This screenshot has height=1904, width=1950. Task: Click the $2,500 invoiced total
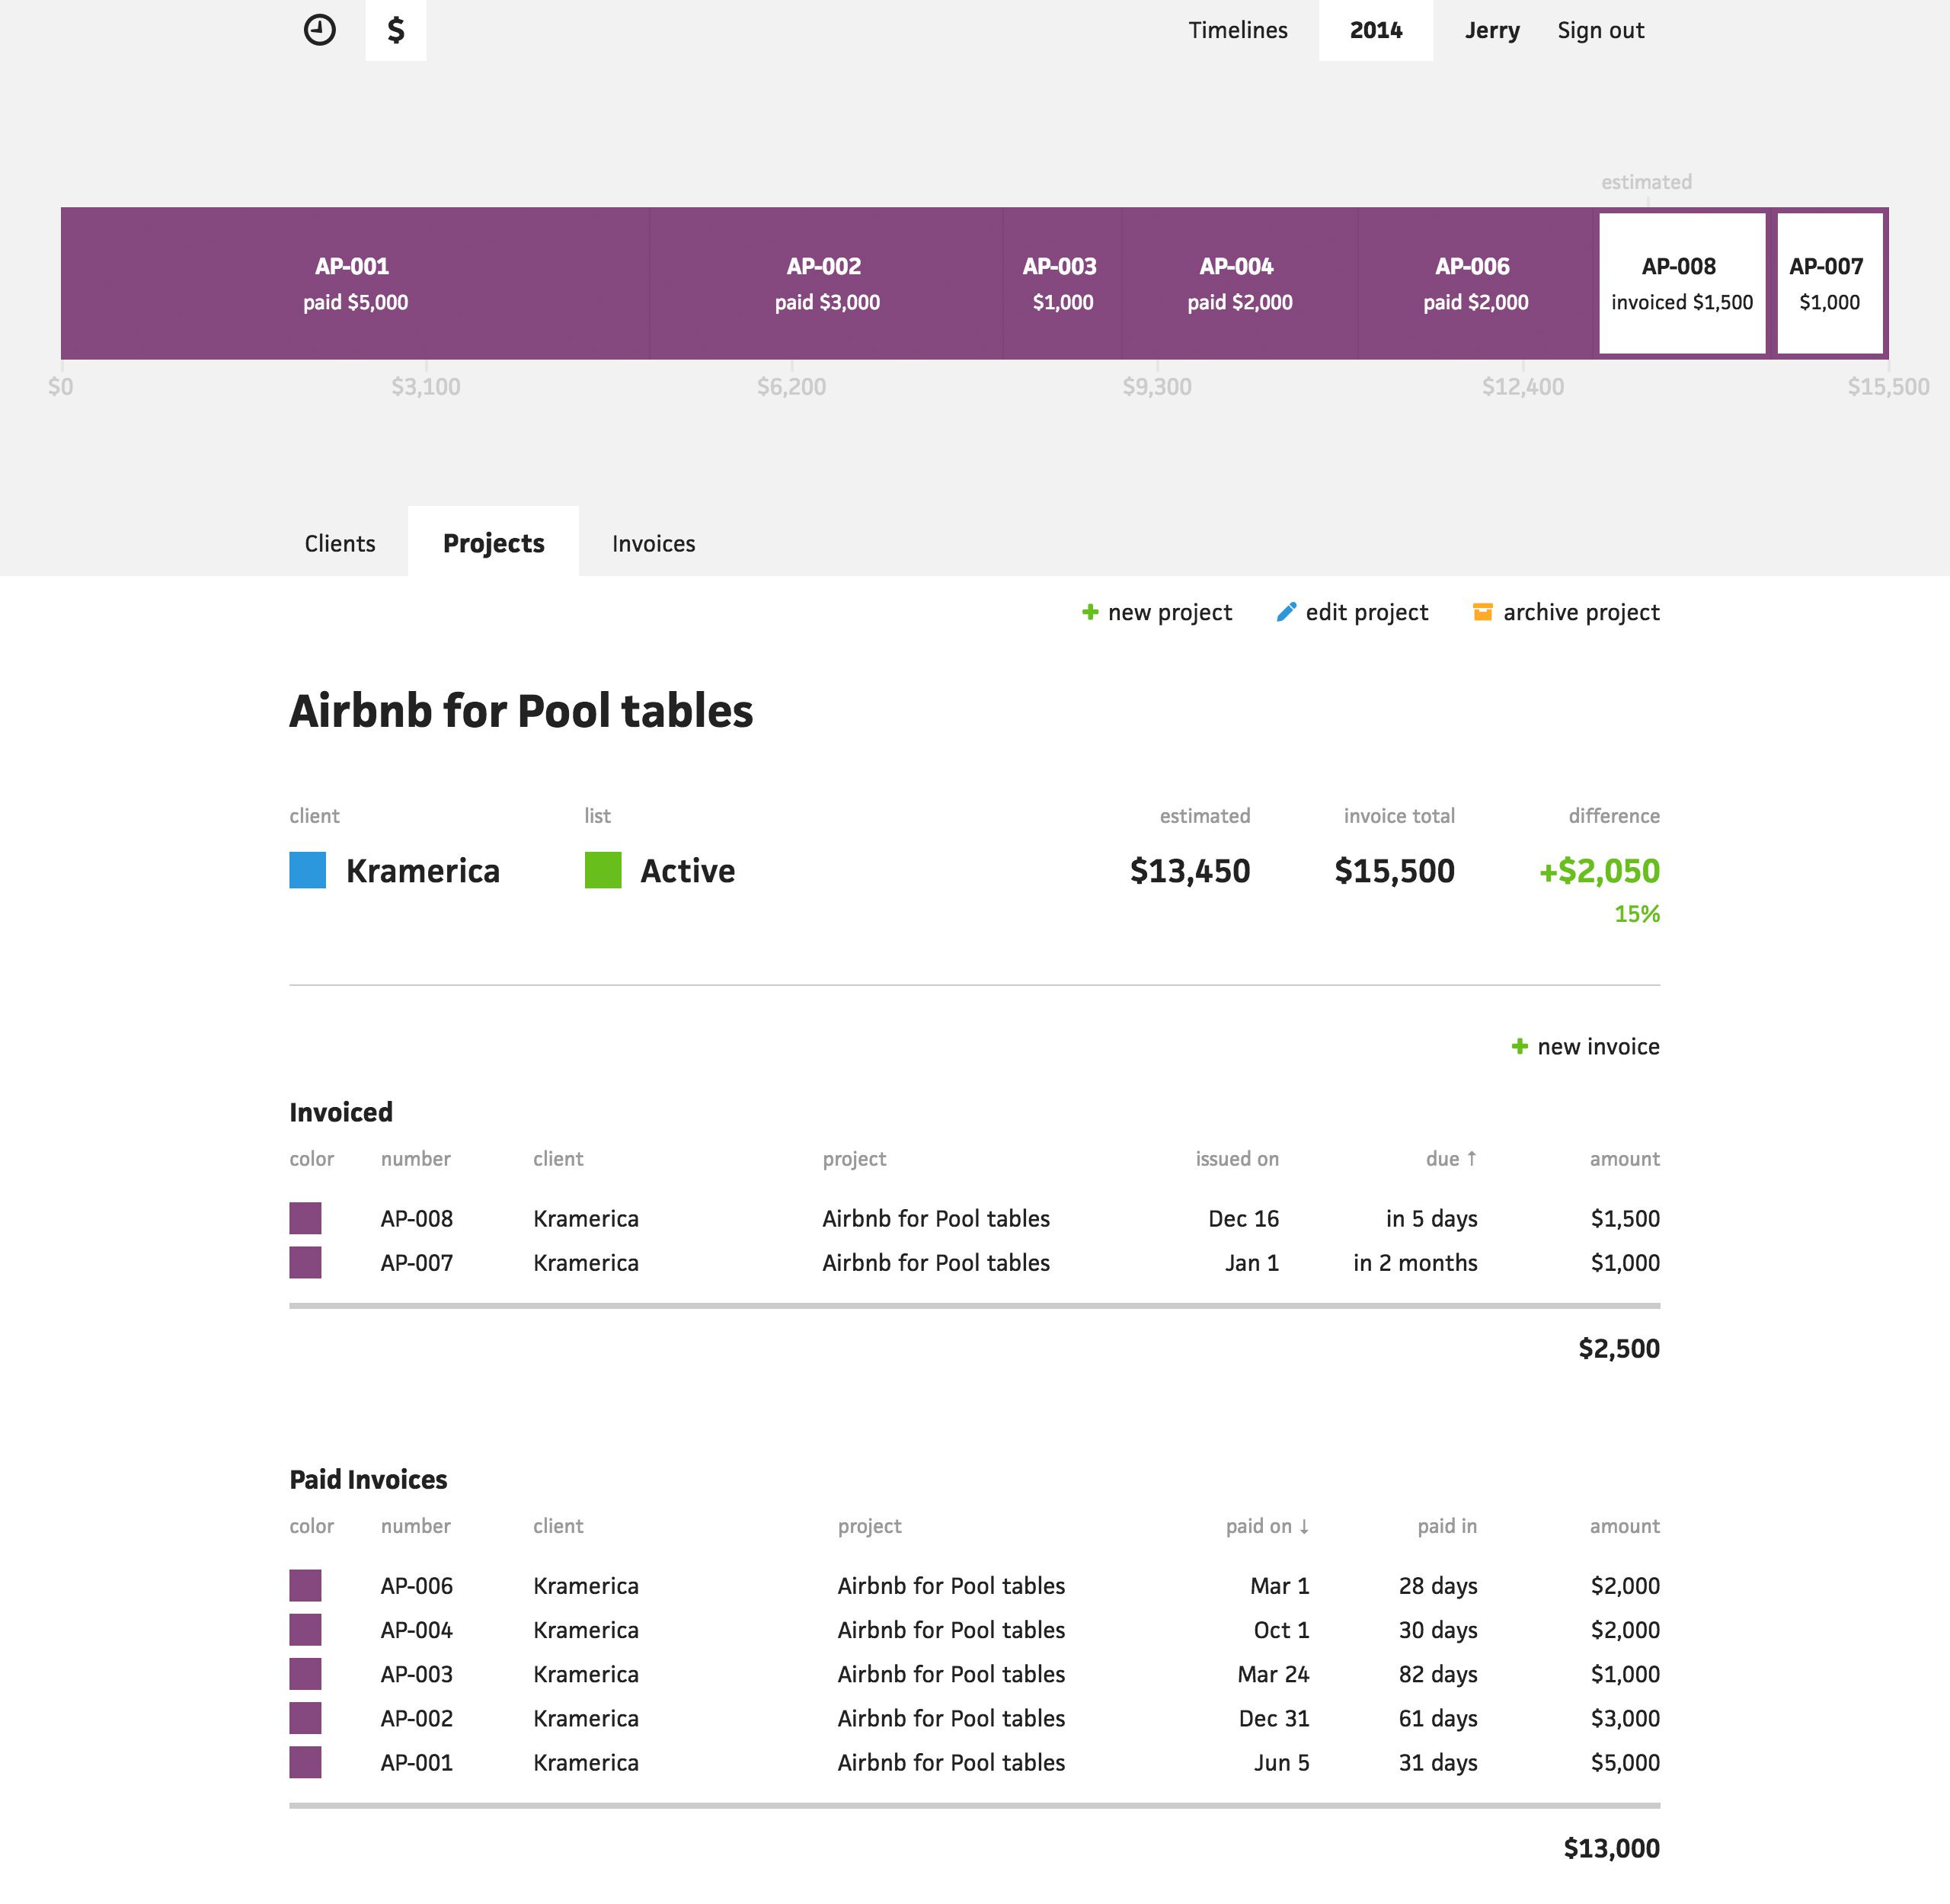pos(1619,1348)
